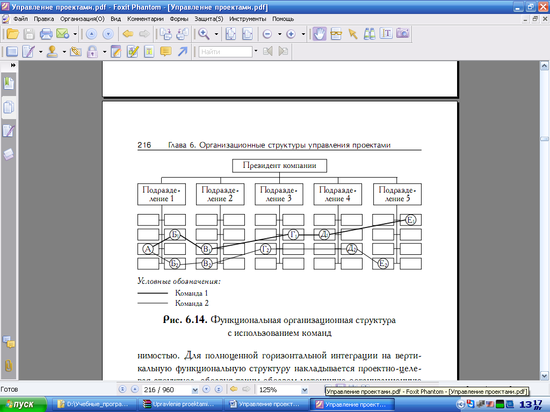The height and width of the screenshot is (412, 550).
Task: Click the text viewer glasses icon
Action: (336, 34)
